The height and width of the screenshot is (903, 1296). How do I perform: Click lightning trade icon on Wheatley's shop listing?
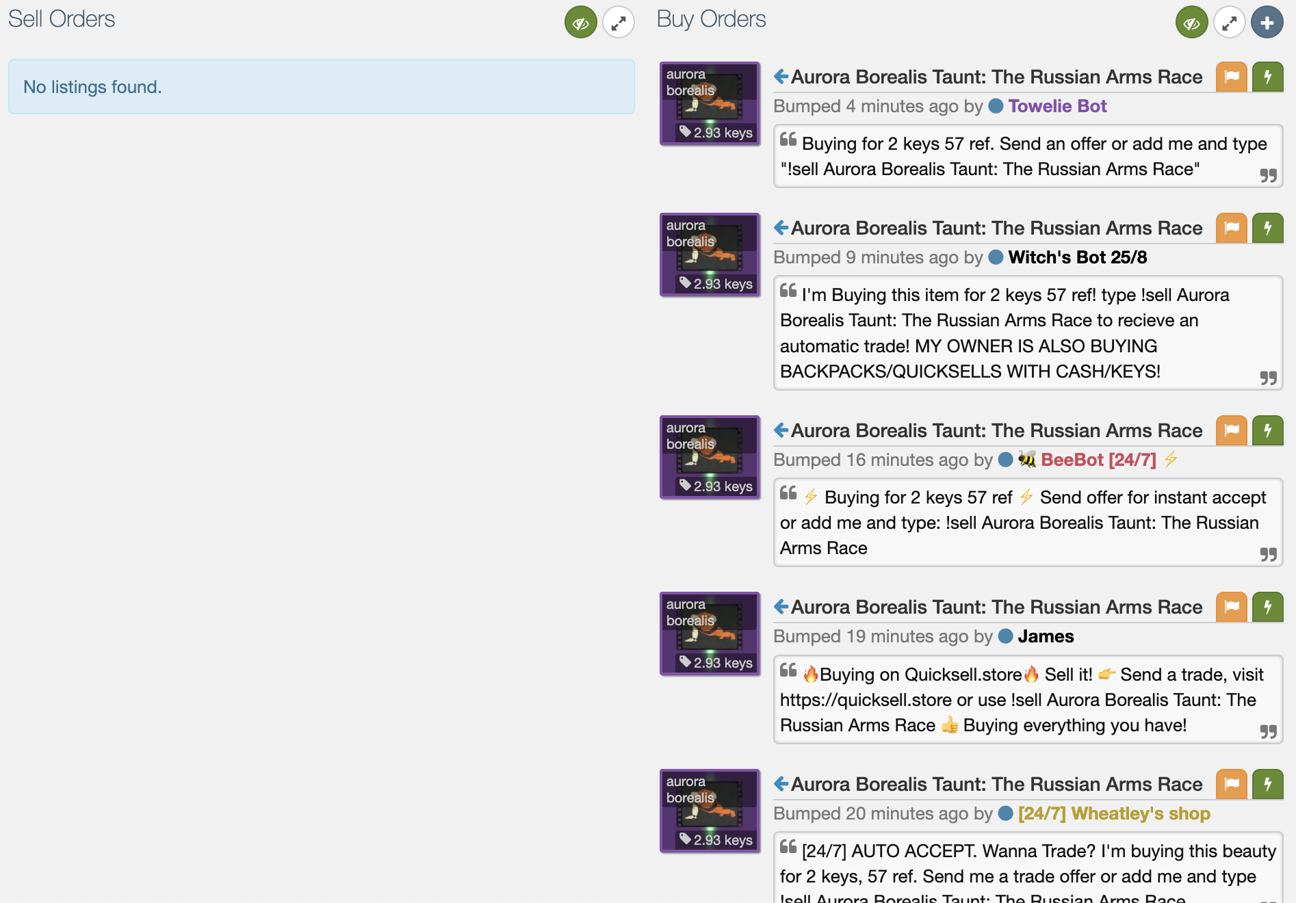pos(1268,784)
